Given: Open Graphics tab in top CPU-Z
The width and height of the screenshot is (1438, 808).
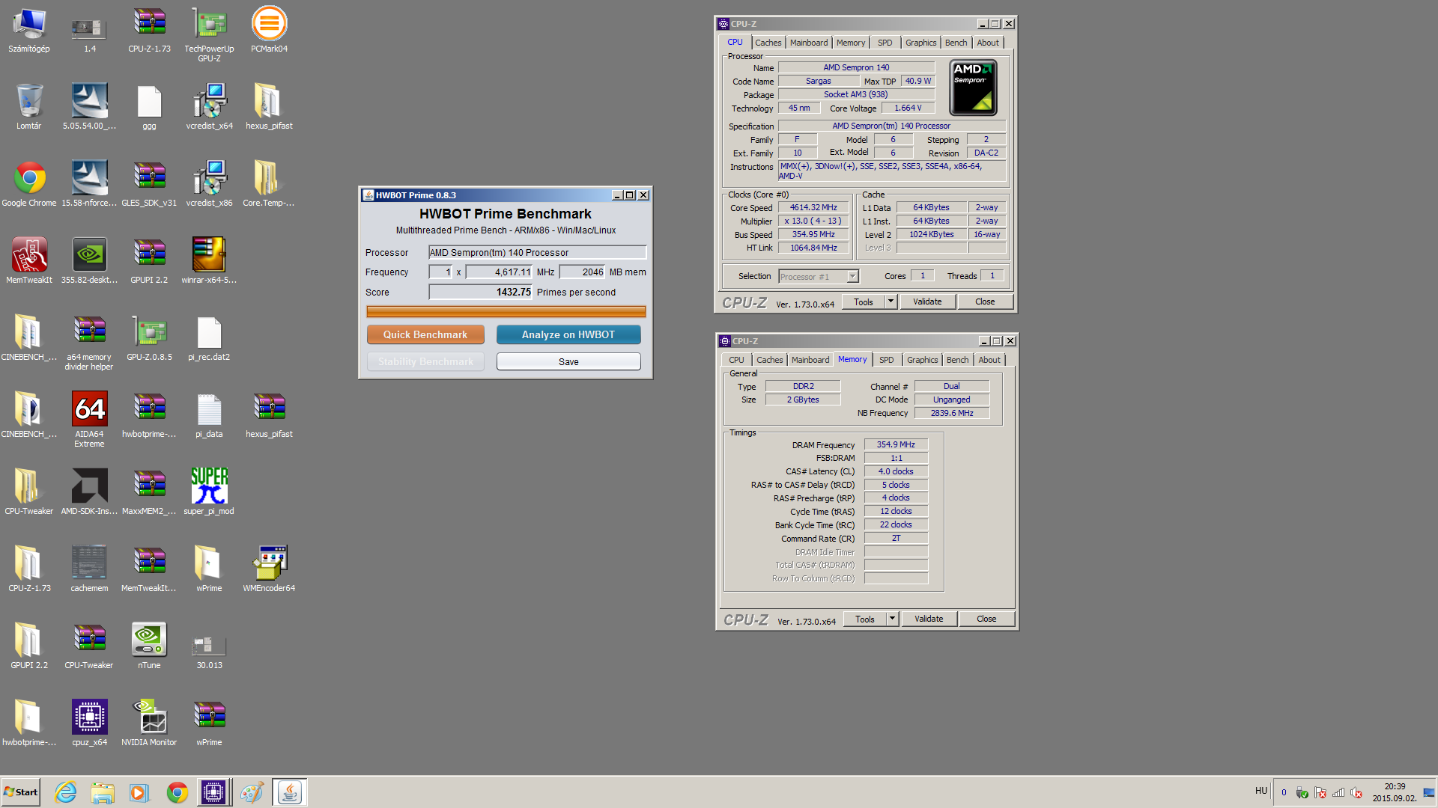Looking at the screenshot, I should click(920, 43).
